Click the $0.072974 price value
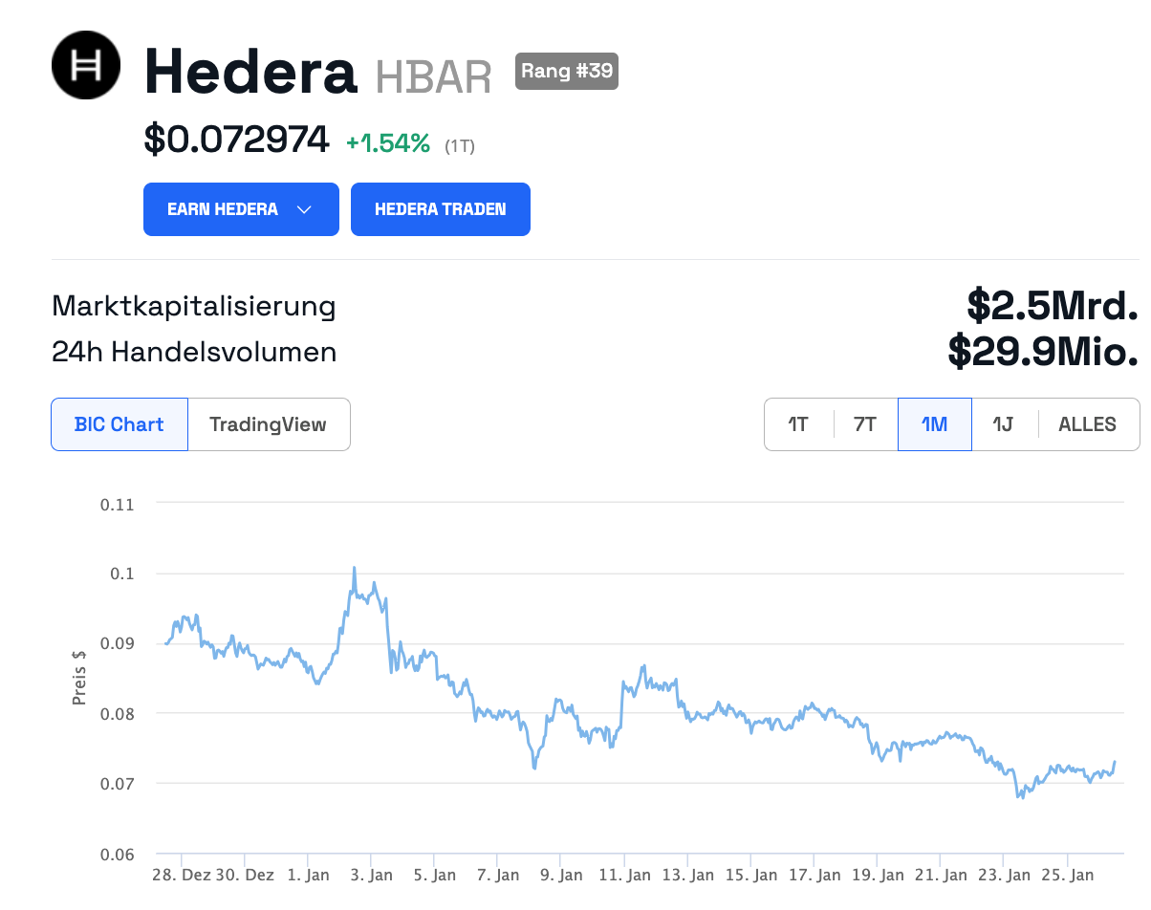Image resolution: width=1151 pixels, height=910 pixels. point(236,141)
